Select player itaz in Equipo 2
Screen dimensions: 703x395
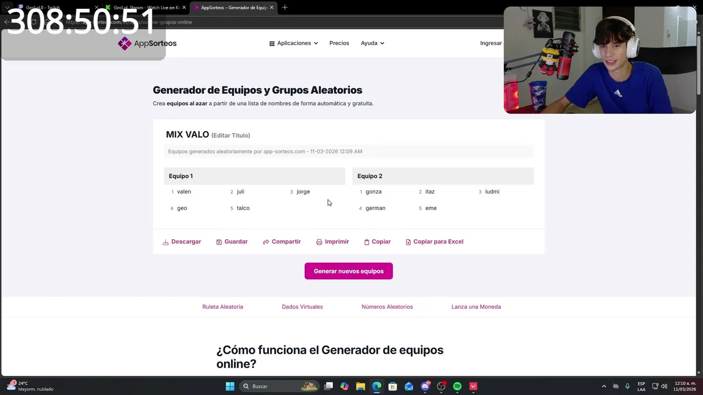(x=429, y=191)
